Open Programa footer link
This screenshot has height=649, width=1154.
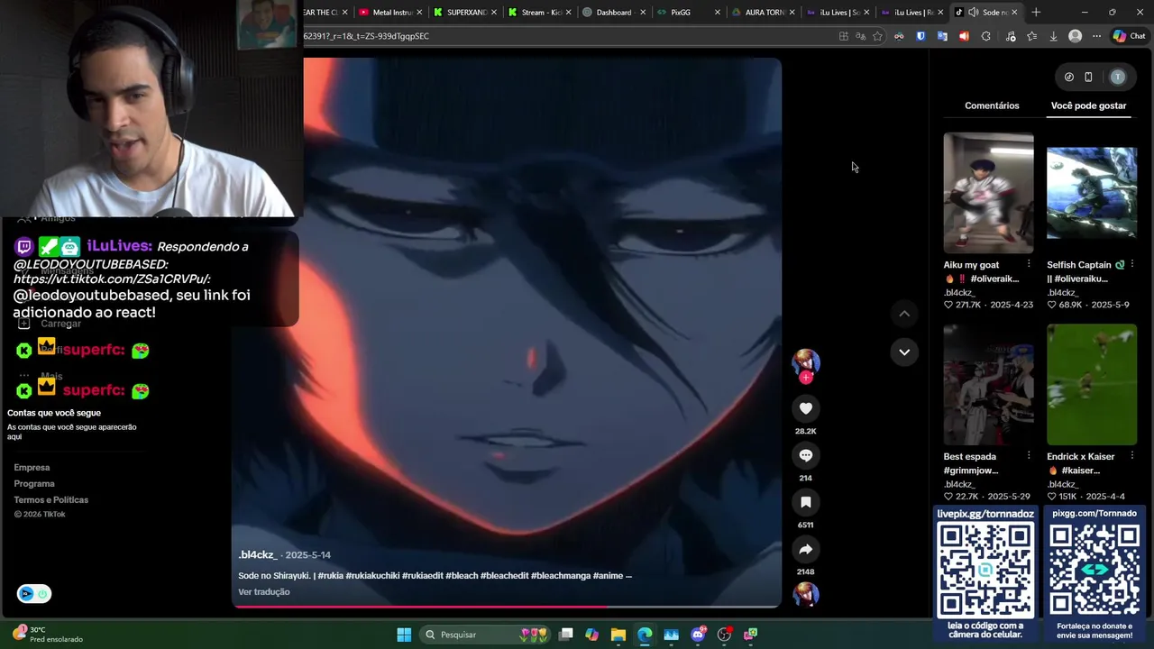pos(34,484)
